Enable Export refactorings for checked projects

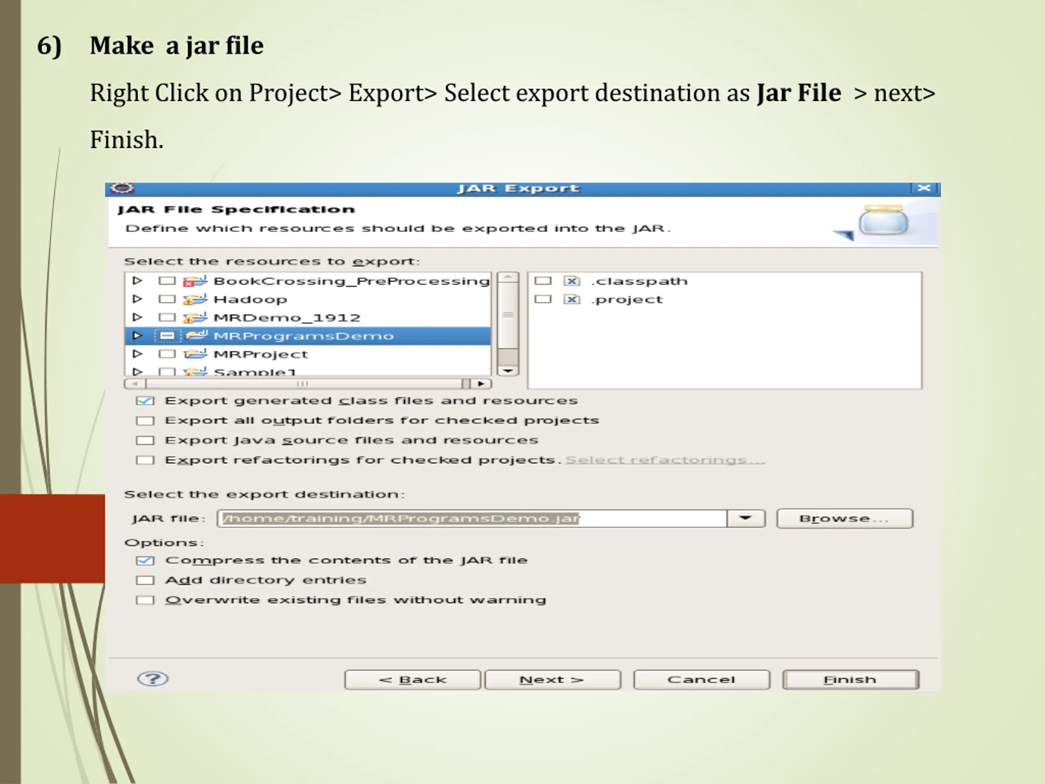coord(145,460)
